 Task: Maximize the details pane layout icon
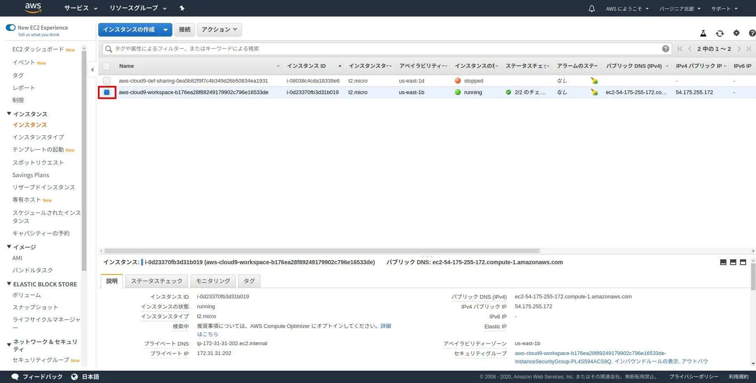click(743, 262)
